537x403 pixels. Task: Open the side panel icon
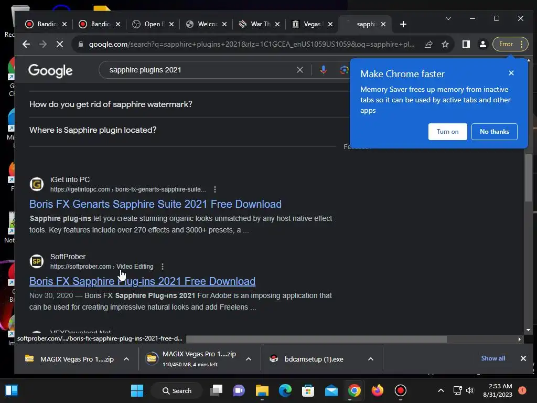pyautogui.click(x=466, y=44)
